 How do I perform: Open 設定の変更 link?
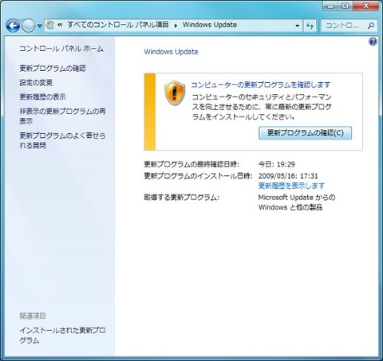[36, 83]
